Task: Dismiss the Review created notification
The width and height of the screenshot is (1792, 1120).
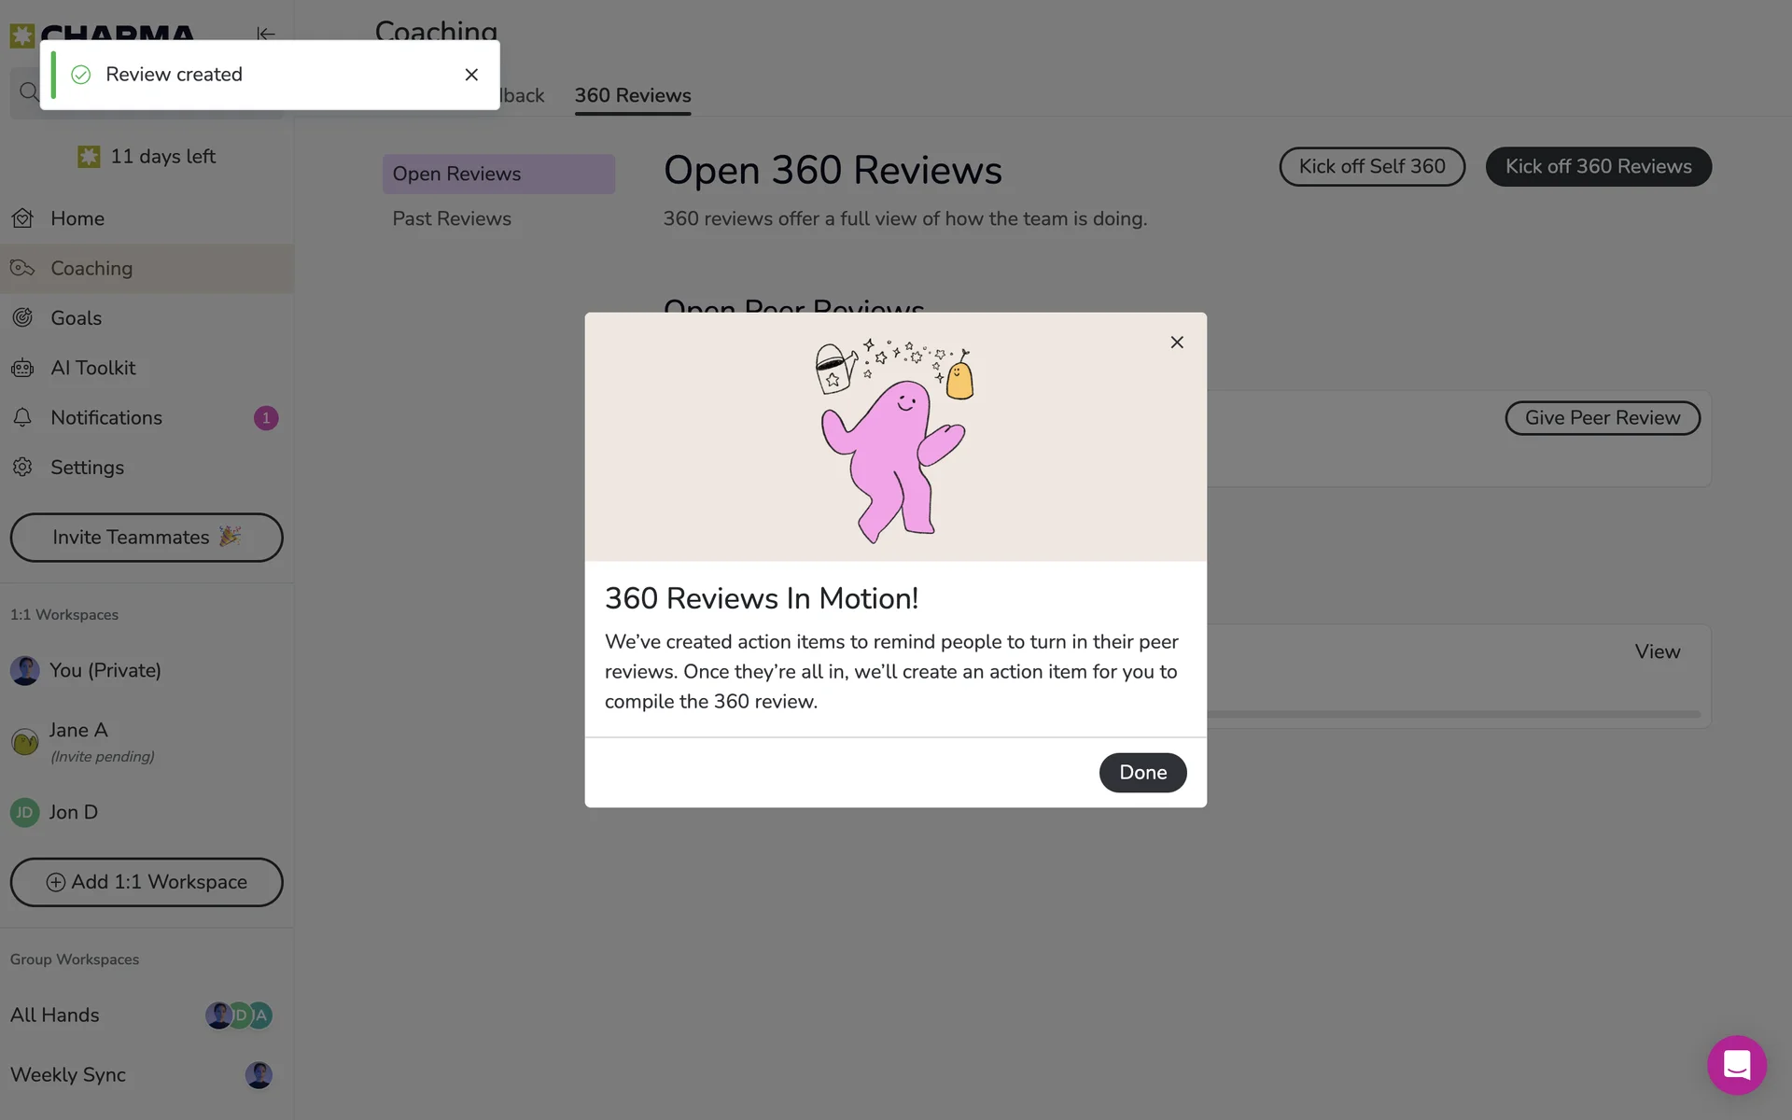Action: coord(471,75)
